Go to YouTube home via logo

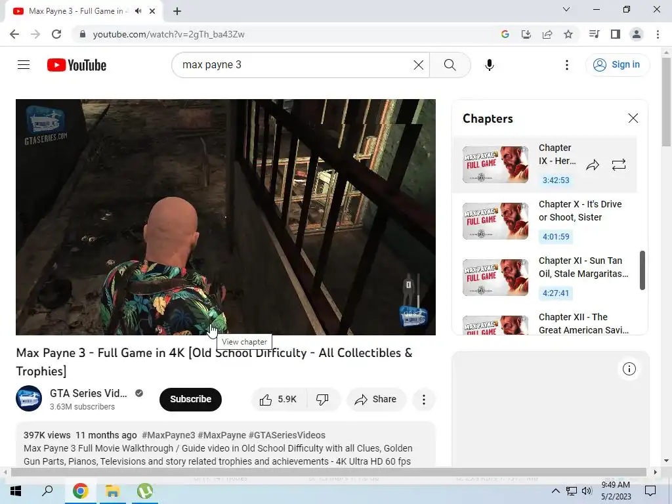point(77,65)
